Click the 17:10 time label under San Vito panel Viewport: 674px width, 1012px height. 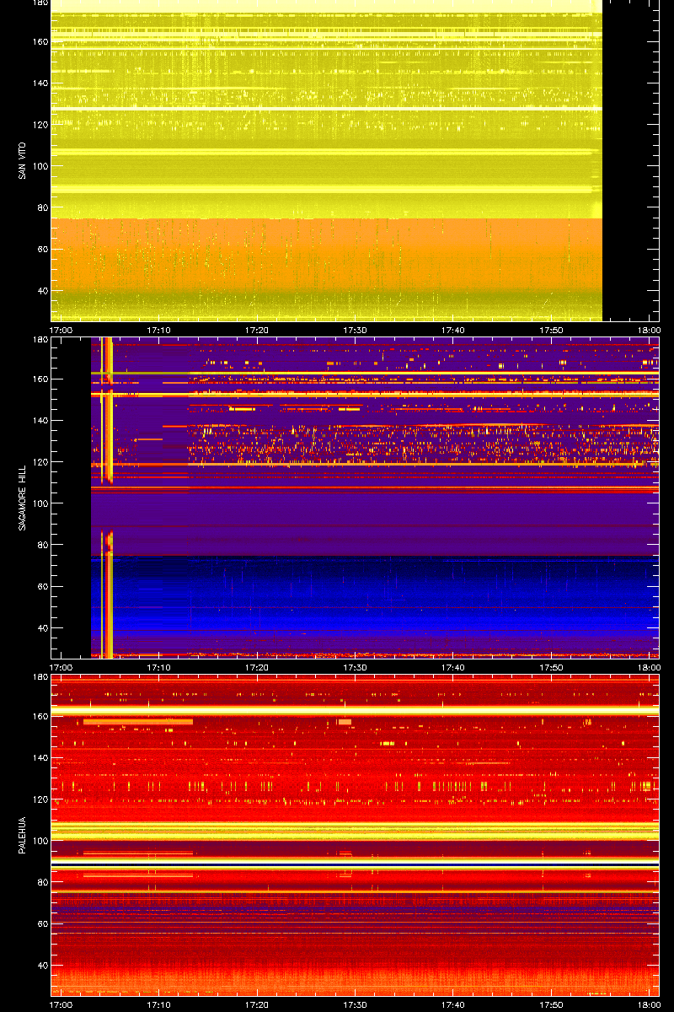[159, 331]
